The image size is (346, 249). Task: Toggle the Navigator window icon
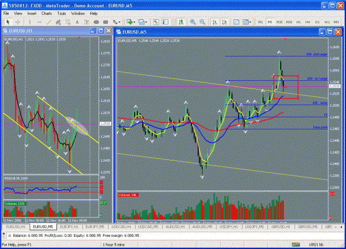click(x=166, y=22)
